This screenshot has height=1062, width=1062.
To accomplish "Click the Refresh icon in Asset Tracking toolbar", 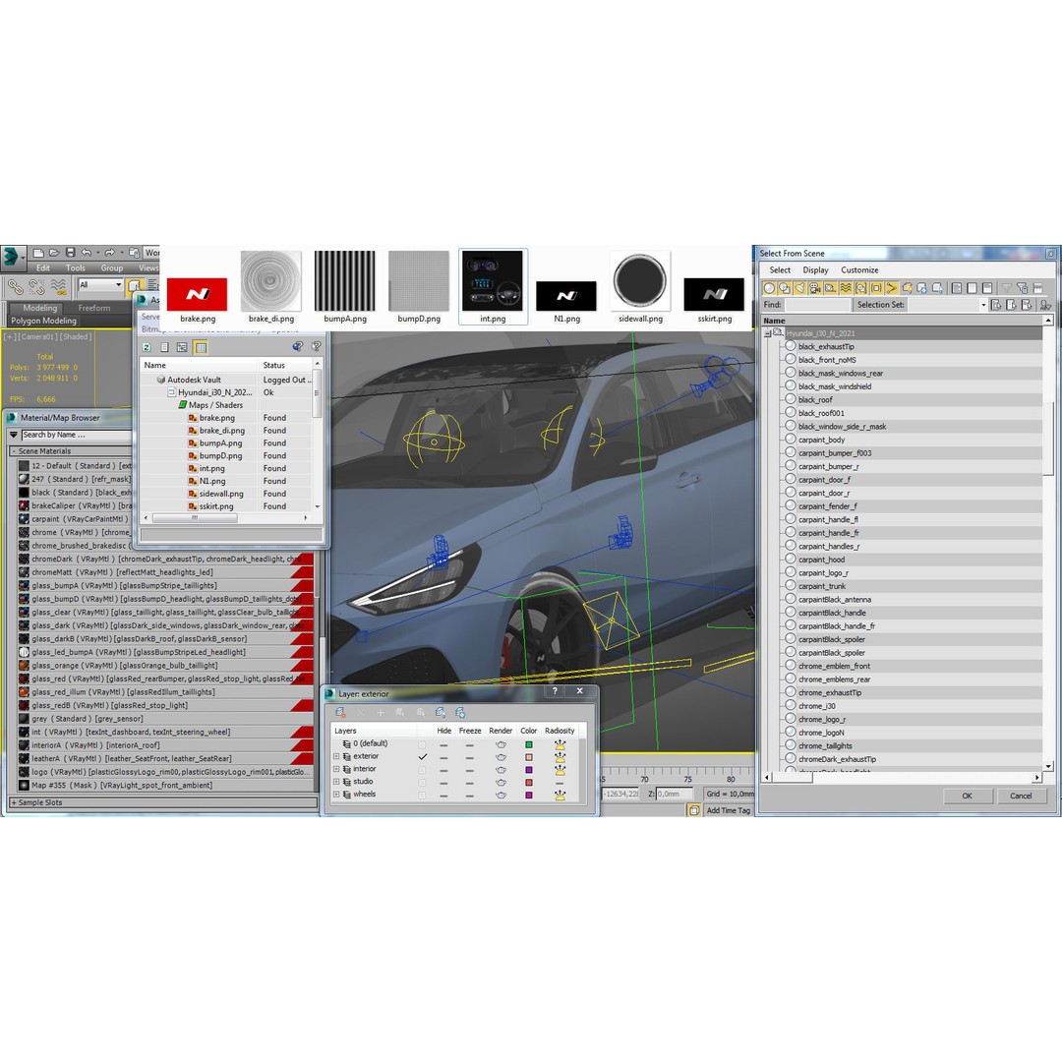I will [147, 347].
